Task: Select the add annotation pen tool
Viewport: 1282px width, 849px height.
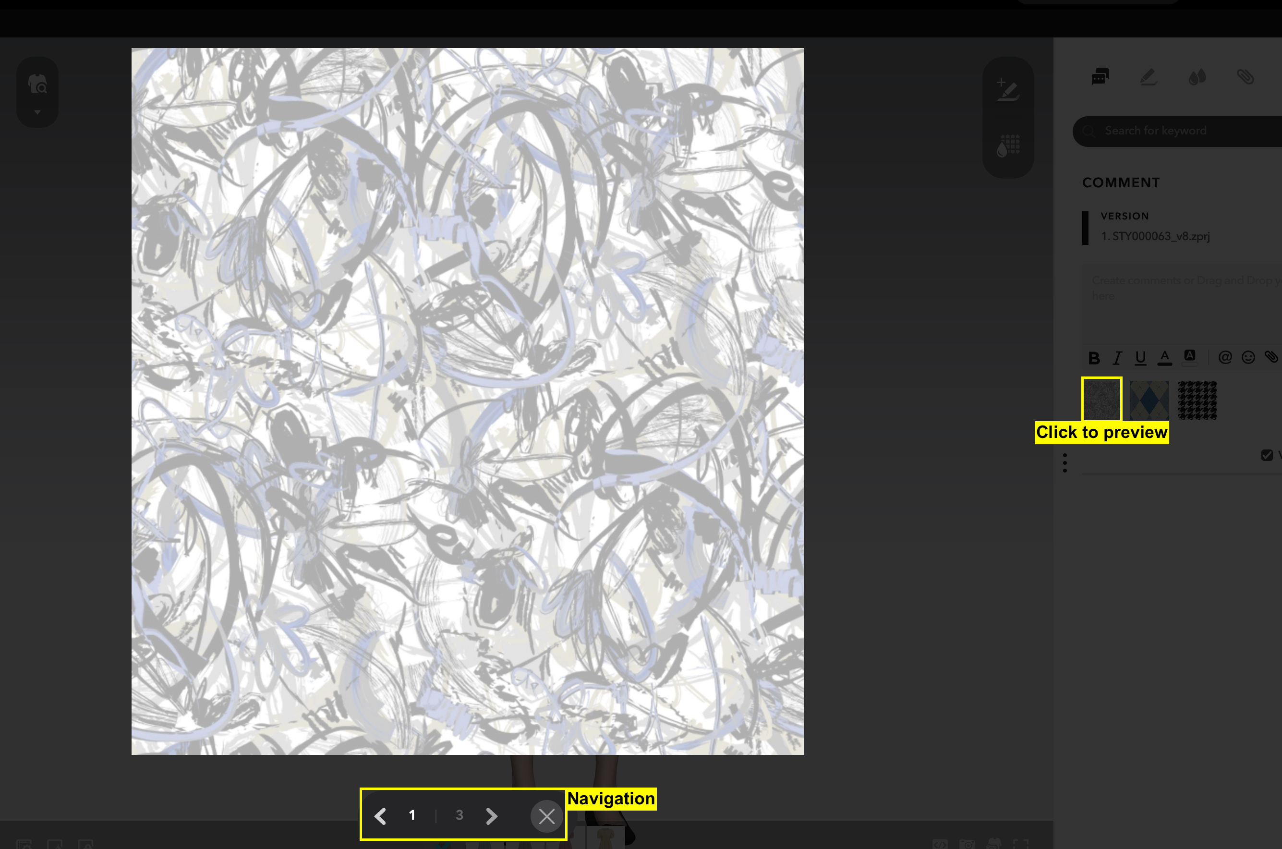Action: point(1007,89)
